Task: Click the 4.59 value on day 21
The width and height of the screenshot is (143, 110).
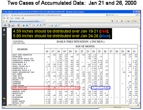Action: pyautogui.click(x=77, y=88)
